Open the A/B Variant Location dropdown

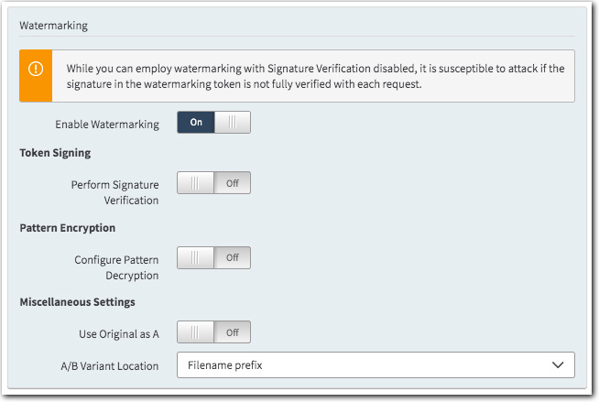376,365
